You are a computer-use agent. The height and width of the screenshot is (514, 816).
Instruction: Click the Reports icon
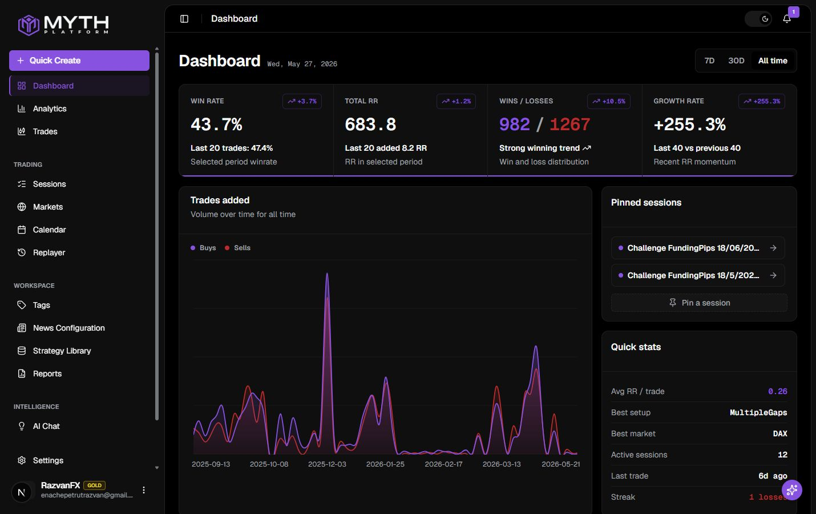(22, 374)
